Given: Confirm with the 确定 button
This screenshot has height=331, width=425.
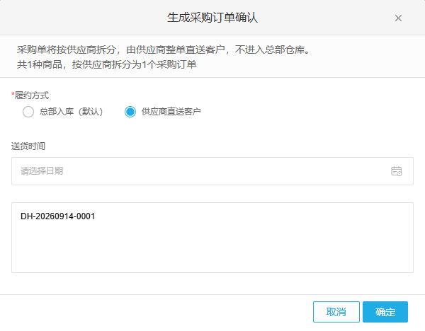Looking at the screenshot, I should 385,312.
